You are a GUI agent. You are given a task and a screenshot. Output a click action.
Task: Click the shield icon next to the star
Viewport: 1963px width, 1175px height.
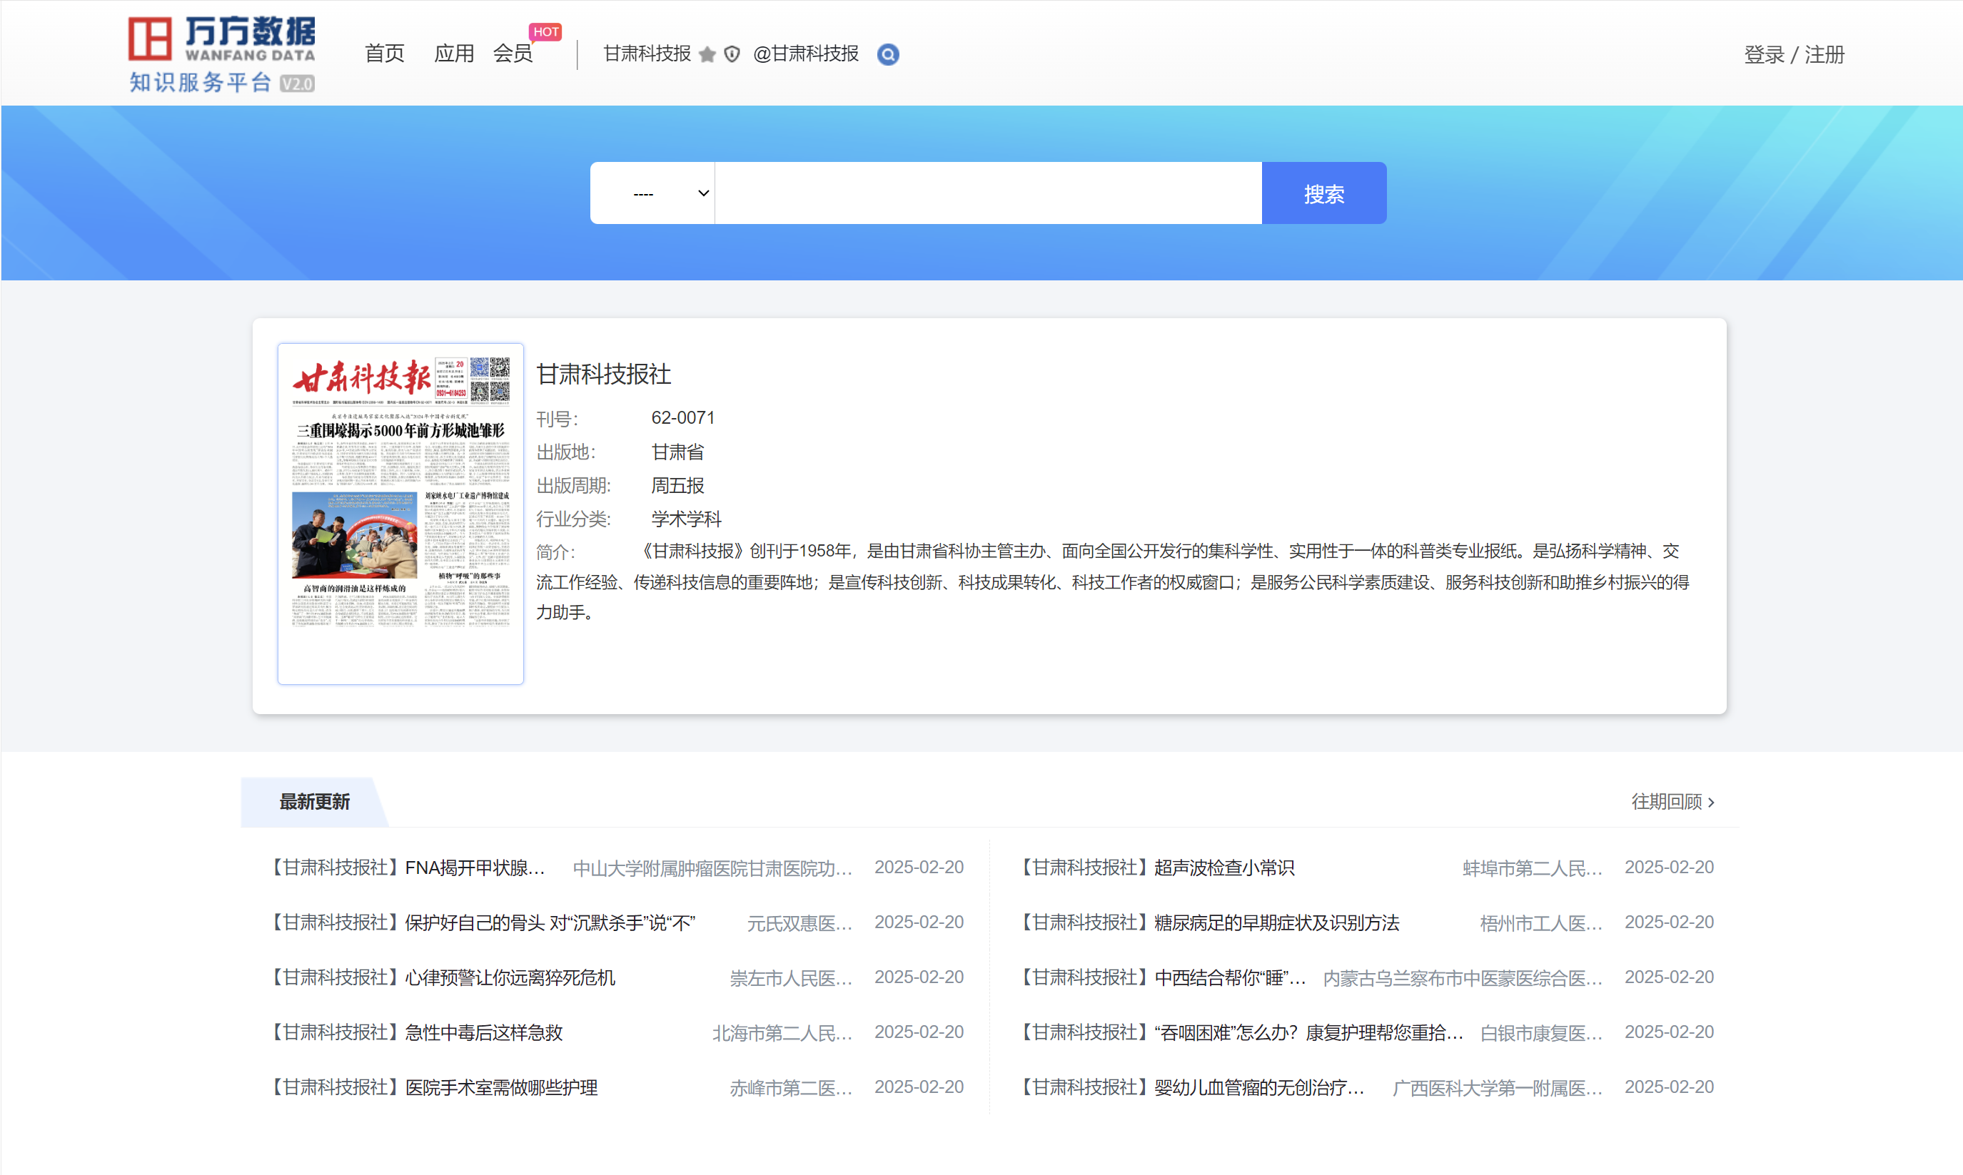click(732, 54)
